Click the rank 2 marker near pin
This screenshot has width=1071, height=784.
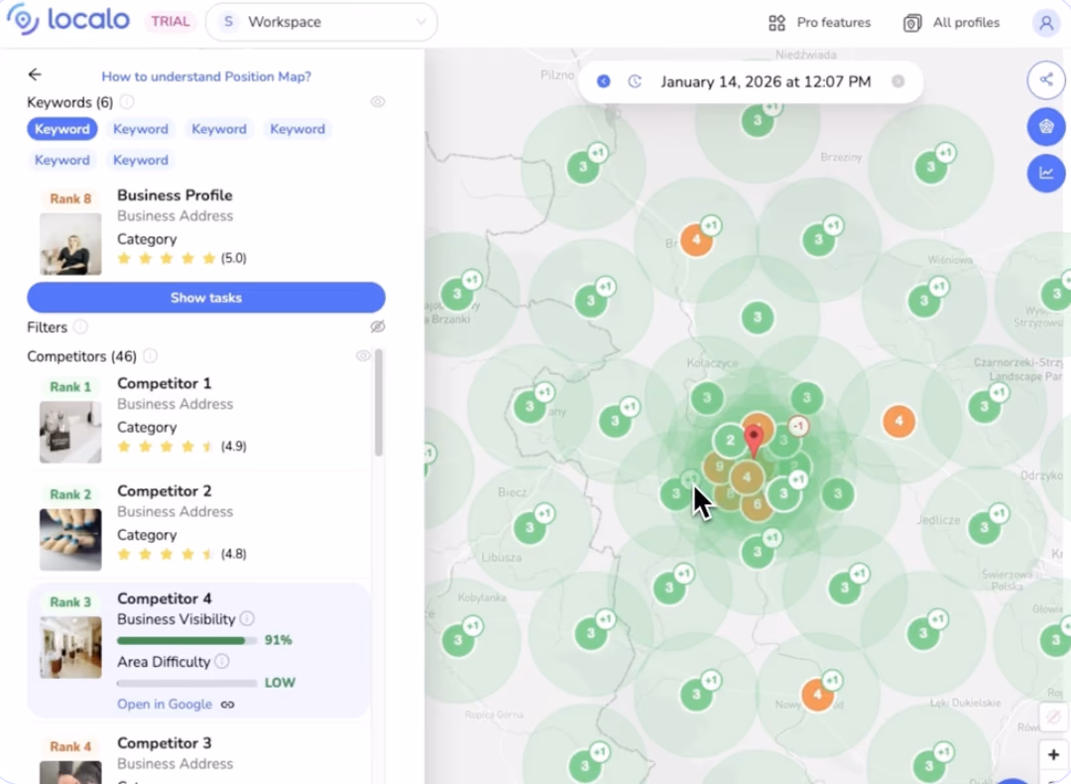pos(730,440)
